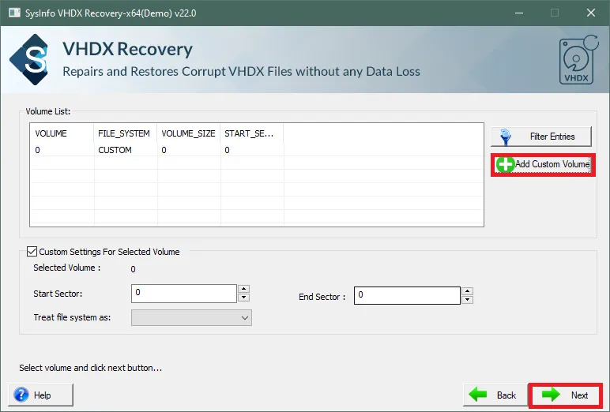Click the FILE_SYSTEM column header
This screenshot has height=412, width=610.
126,133
